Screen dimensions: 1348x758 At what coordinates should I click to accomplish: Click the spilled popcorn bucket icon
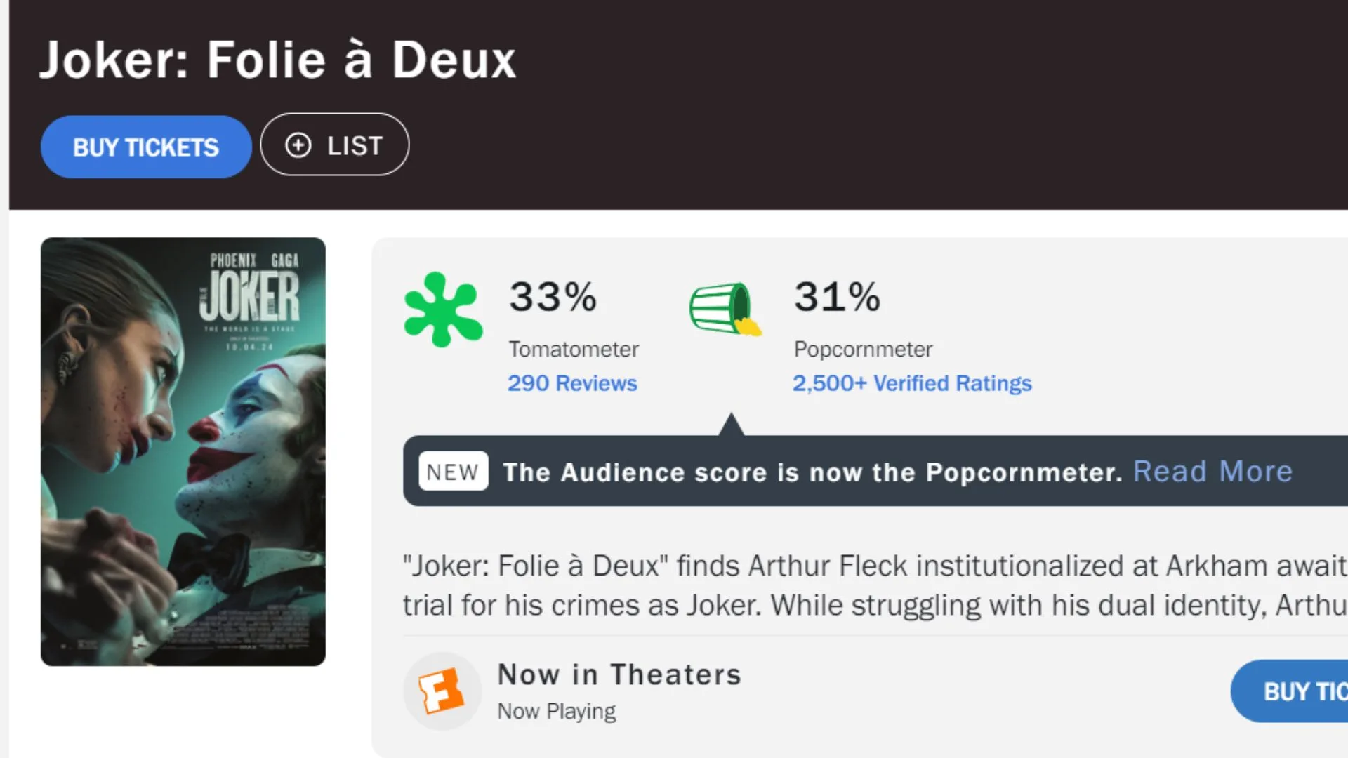click(725, 309)
